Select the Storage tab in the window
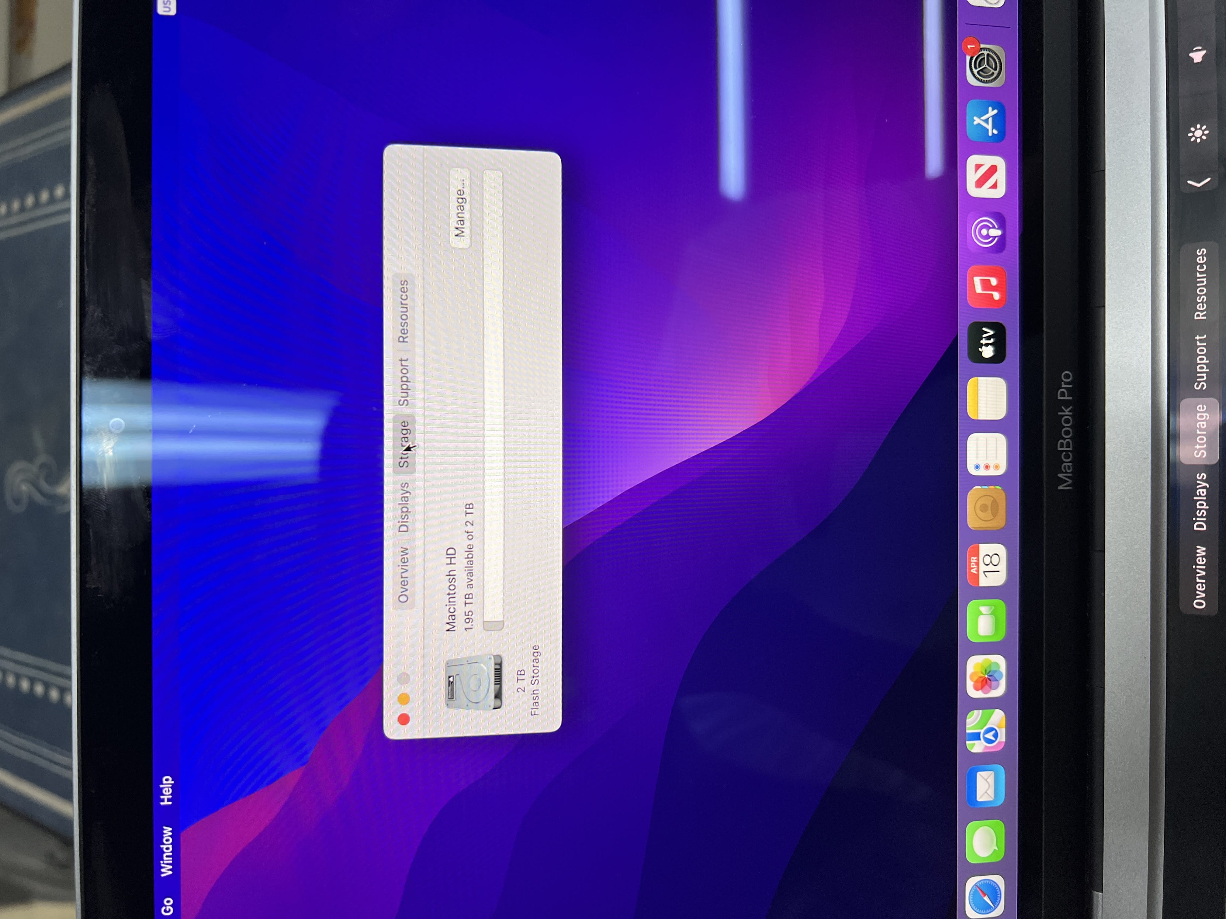This screenshot has width=1226, height=919. point(404,444)
